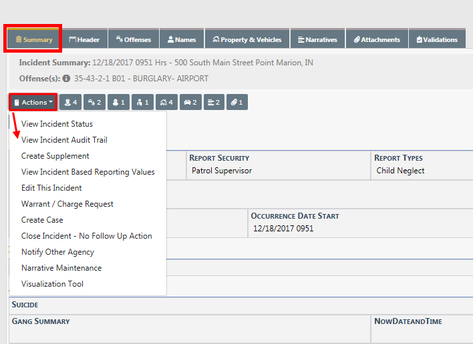The height and width of the screenshot is (344, 473).
Task: Select the Attachments tab
Action: 377,39
